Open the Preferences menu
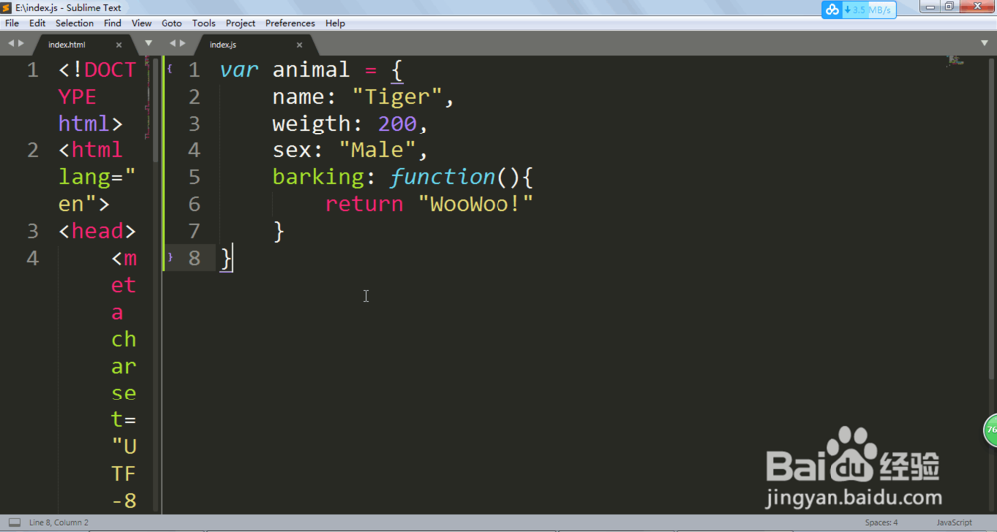Screen dimensions: 997x532 click(x=290, y=23)
